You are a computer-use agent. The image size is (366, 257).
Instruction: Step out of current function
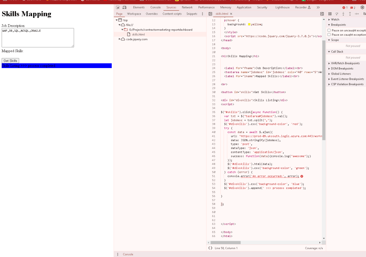pos(350,14)
